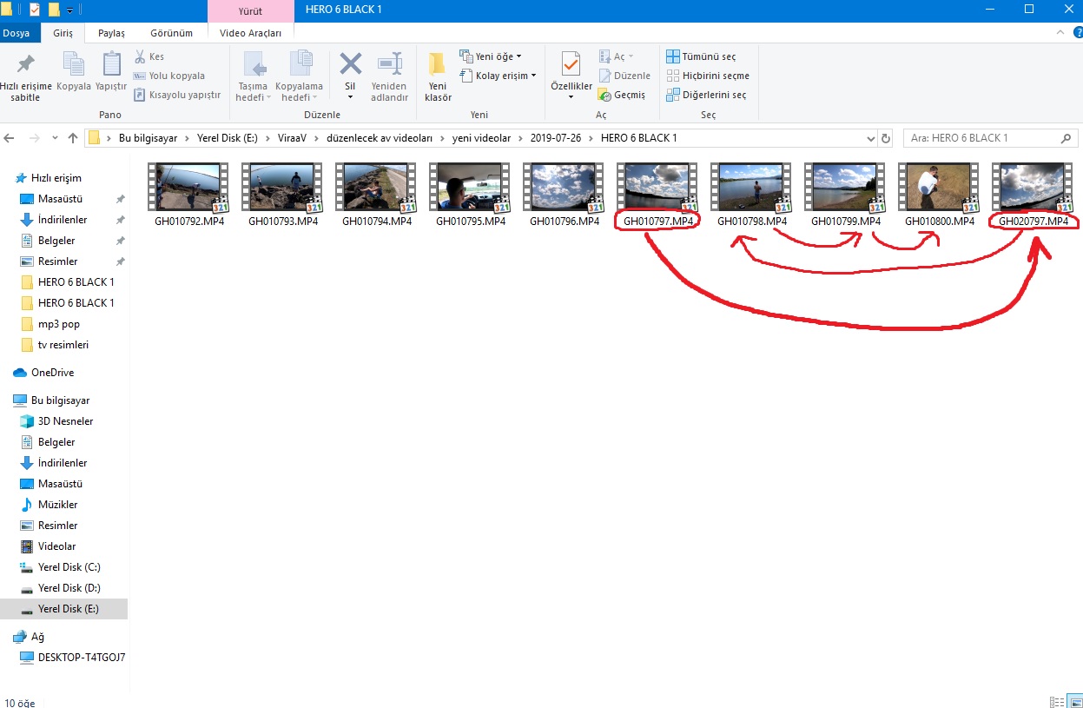The height and width of the screenshot is (708, 1083).
Task: Collapse the ribbon with the chevron
Action: coord(1060,32)
